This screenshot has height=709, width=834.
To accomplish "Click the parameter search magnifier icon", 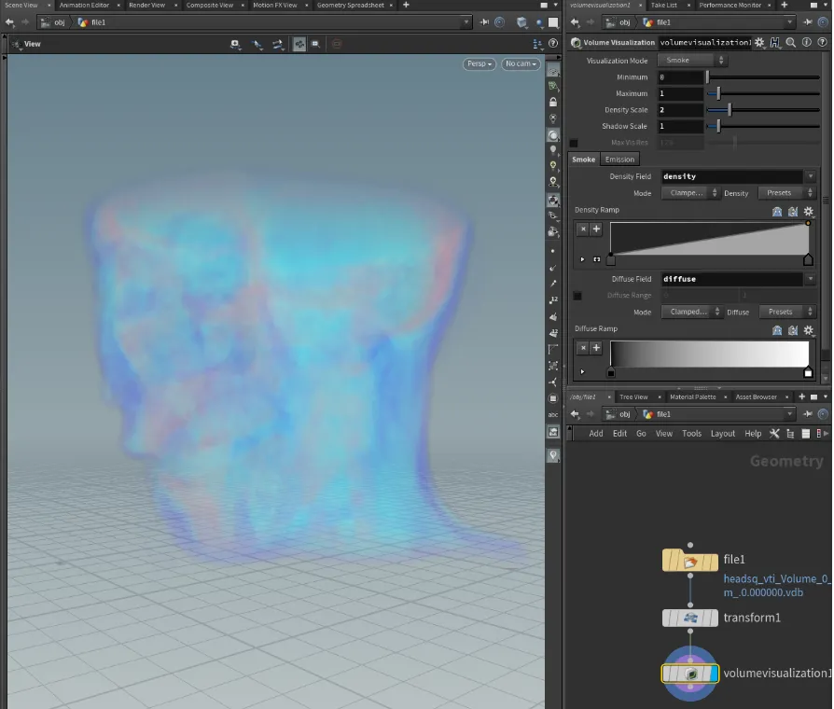I will [790, 43].
